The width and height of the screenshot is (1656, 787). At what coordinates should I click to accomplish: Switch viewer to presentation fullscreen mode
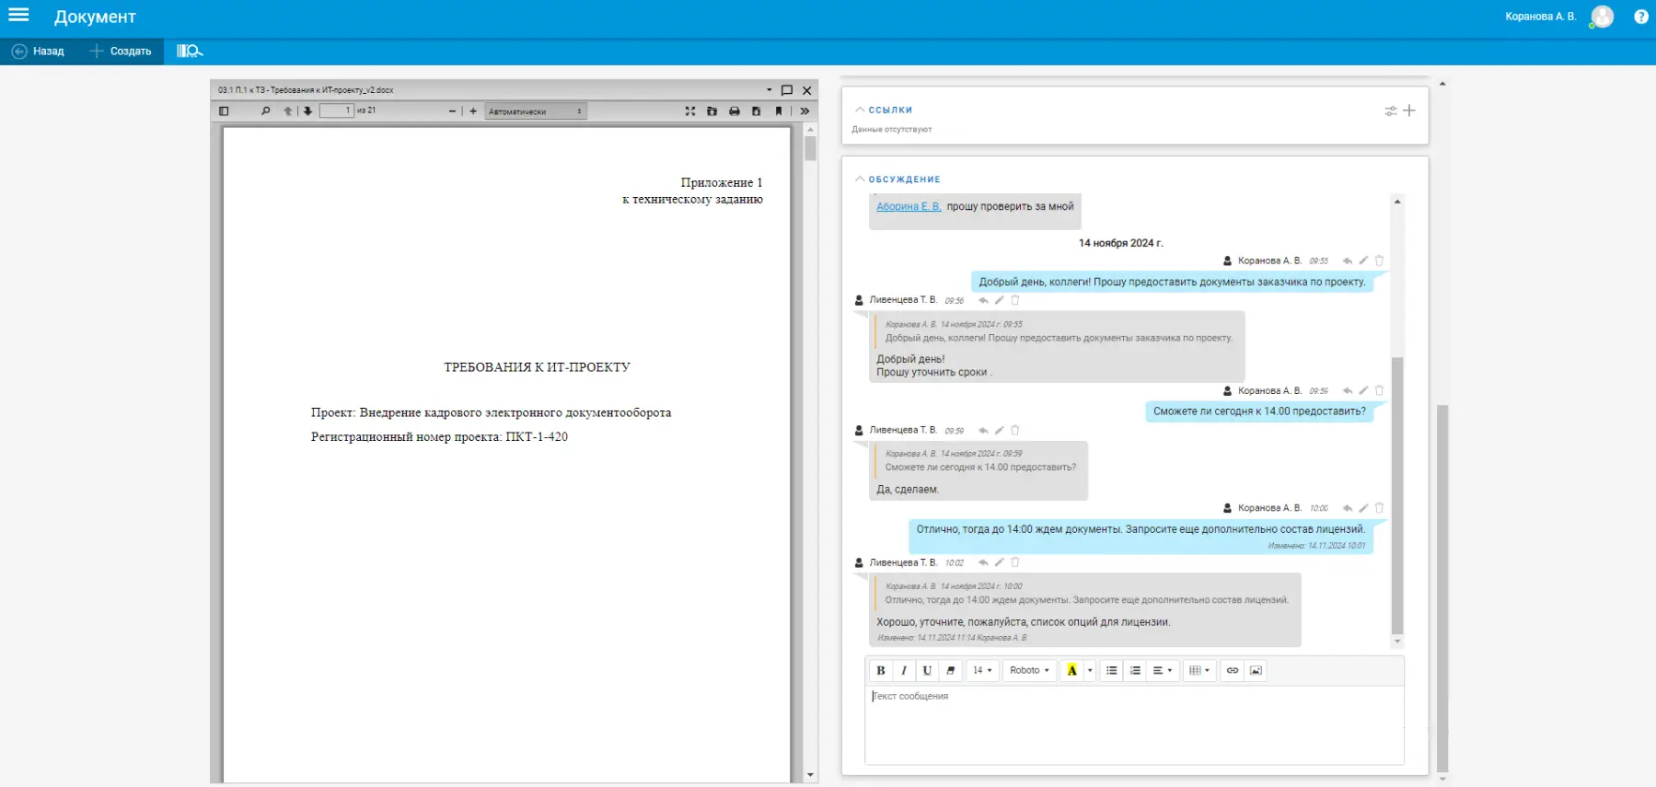[689, 111]
